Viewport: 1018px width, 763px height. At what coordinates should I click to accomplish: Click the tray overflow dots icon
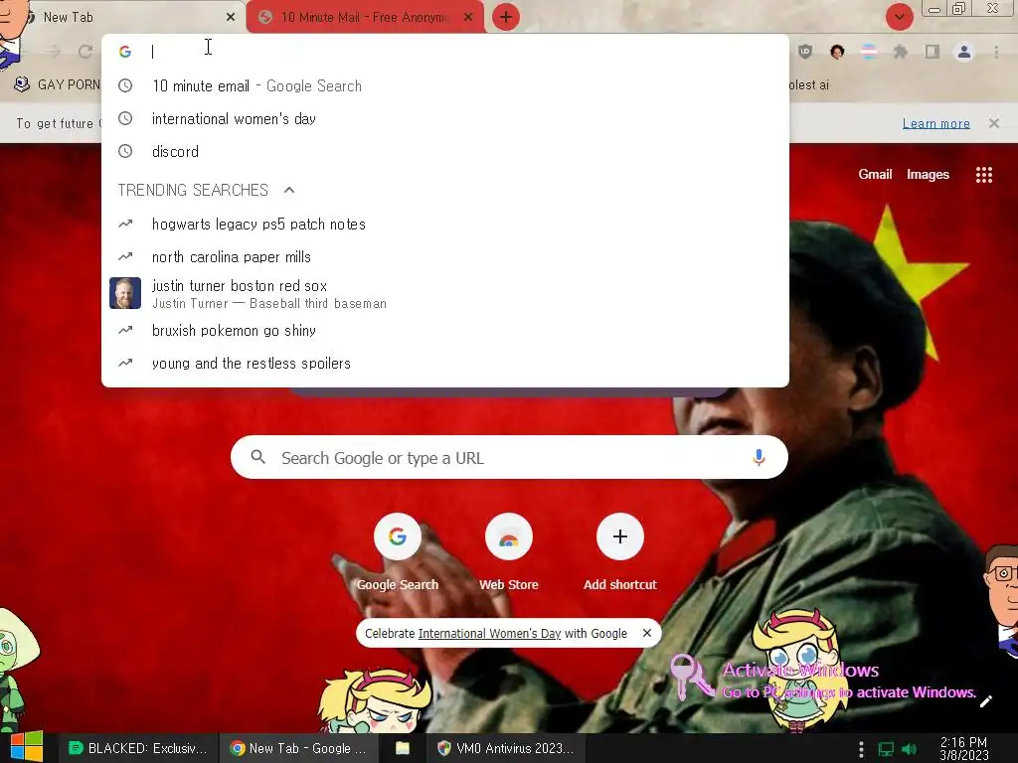(x=861, y=749)
